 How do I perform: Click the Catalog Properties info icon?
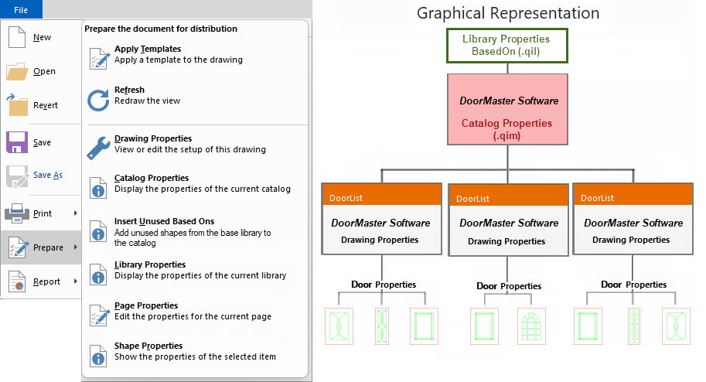coord(99,186)
